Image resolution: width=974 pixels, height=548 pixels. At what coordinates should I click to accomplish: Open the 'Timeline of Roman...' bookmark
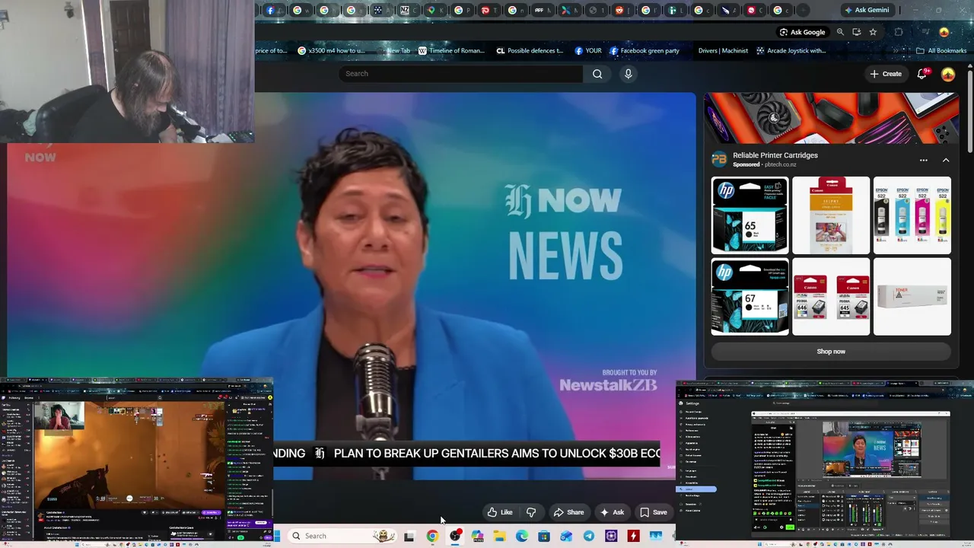pos(450,51)
